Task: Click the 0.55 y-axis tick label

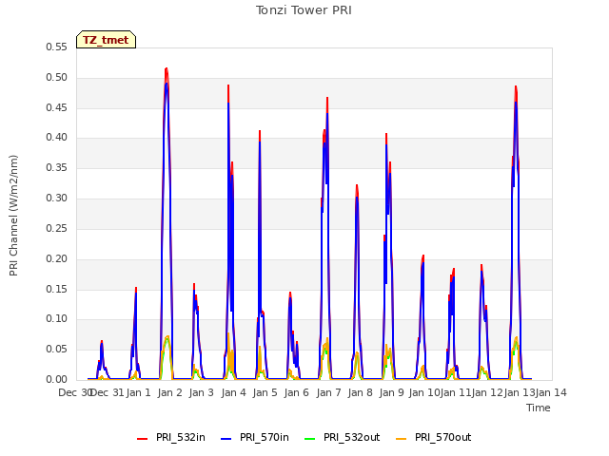Action: coord(56,47)
